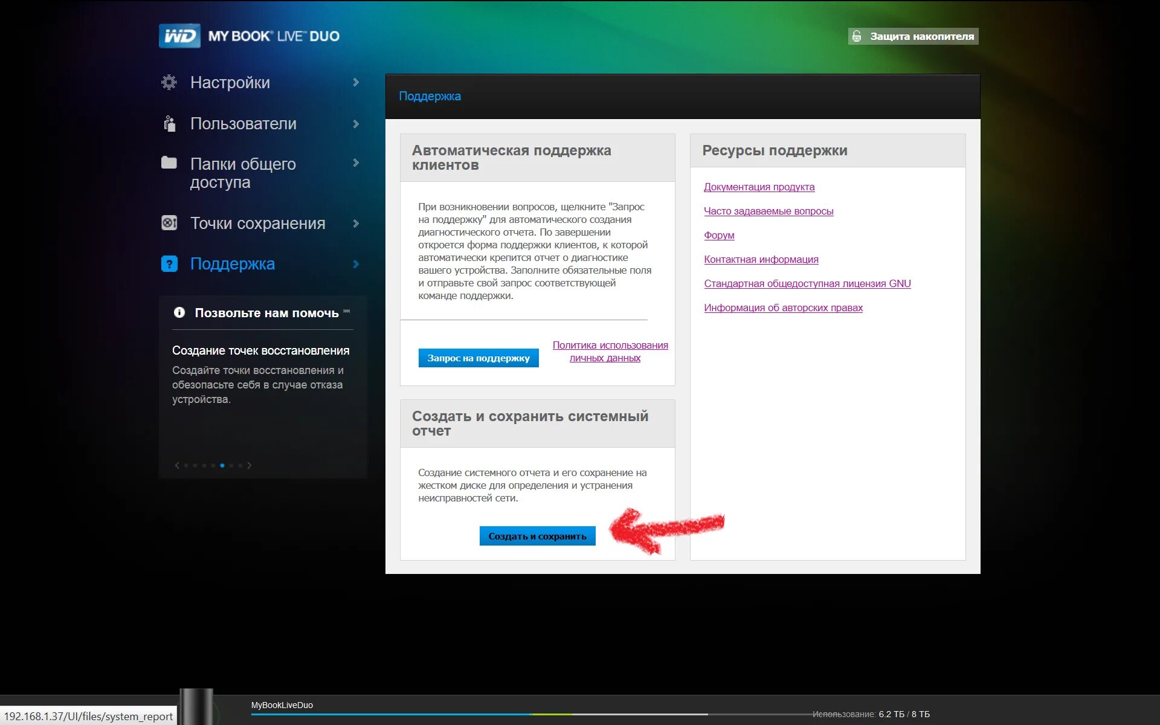Click the lock icon in Защита накопителя

(857, 36)
